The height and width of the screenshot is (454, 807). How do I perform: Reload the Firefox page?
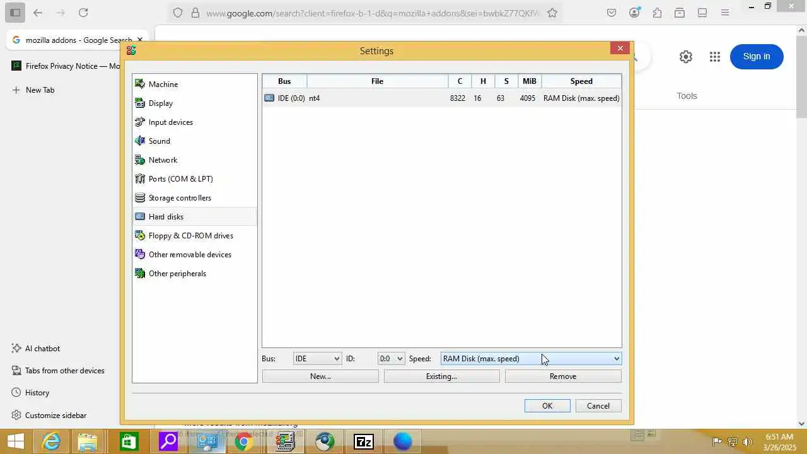tap(83, 13)
